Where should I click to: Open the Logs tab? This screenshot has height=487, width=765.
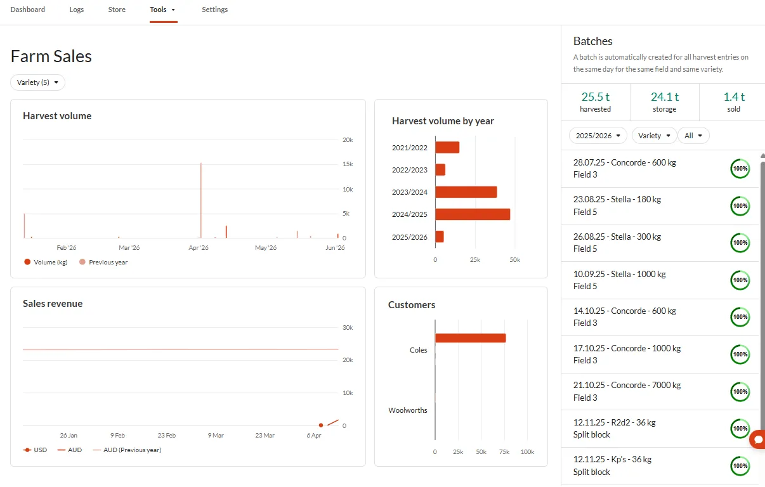(77, 10)
